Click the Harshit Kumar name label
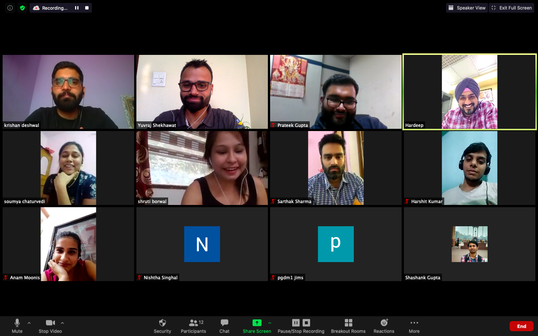This screenshot has height=336, width=538. [x=427, y=202]
